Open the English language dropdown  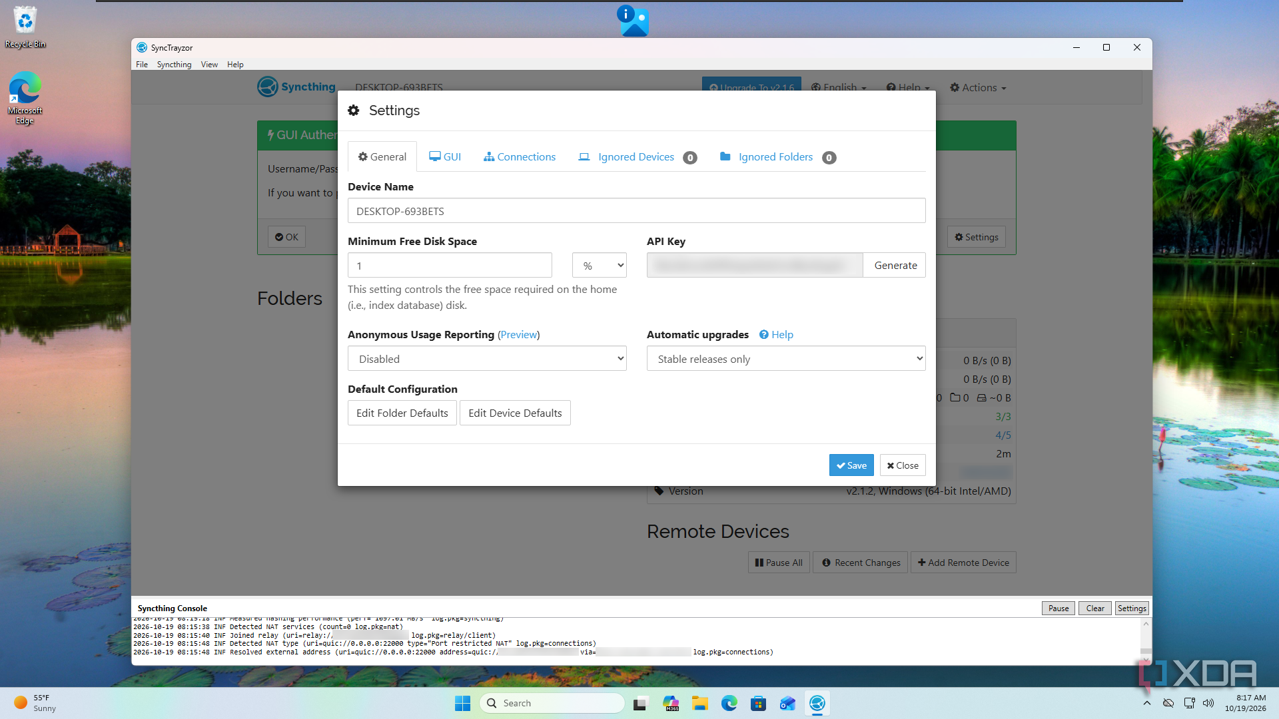pos(839,88)
